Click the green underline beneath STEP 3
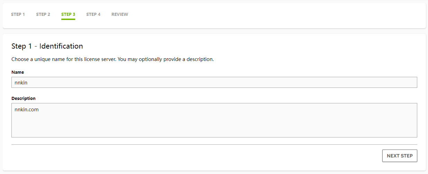Viewport: 428px width, 174px height. (68, 19)
